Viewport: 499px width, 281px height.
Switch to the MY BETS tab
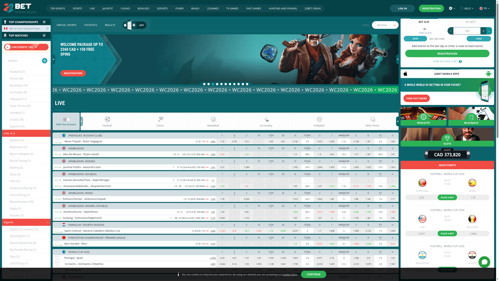[x=471, y=22]
